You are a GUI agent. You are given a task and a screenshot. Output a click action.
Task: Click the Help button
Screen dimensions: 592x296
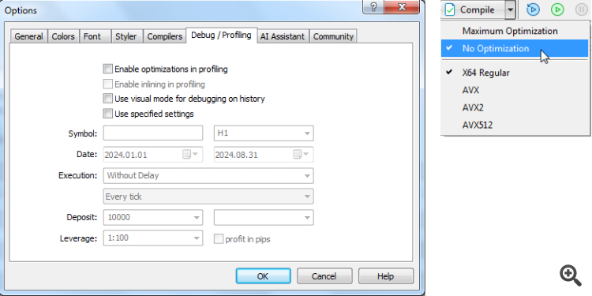tap(385, 276)
